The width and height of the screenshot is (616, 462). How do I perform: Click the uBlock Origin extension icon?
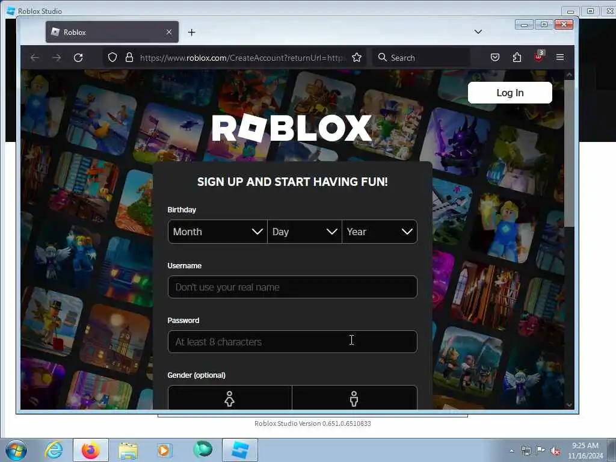pyautogui.click(x=538, y=57)
